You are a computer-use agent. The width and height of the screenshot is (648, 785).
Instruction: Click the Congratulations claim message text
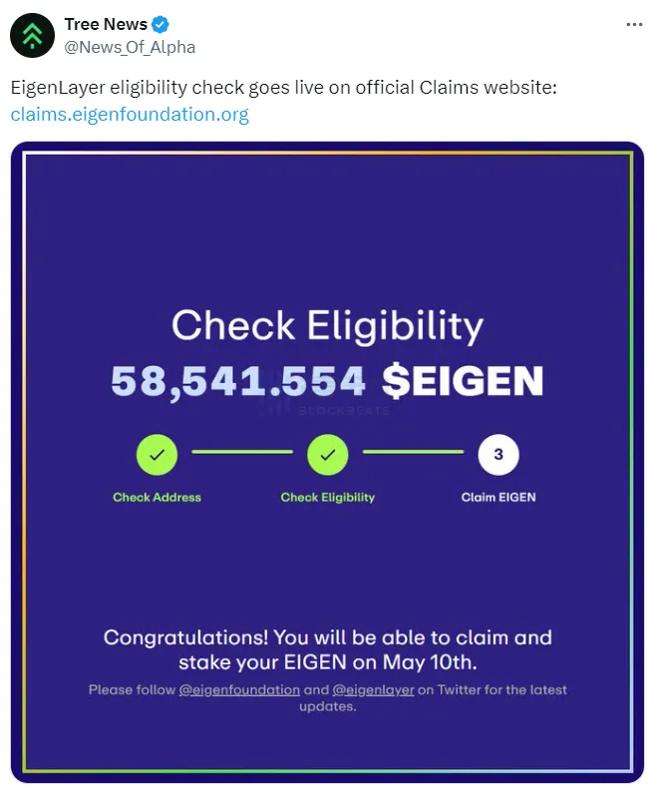(328, 649)
